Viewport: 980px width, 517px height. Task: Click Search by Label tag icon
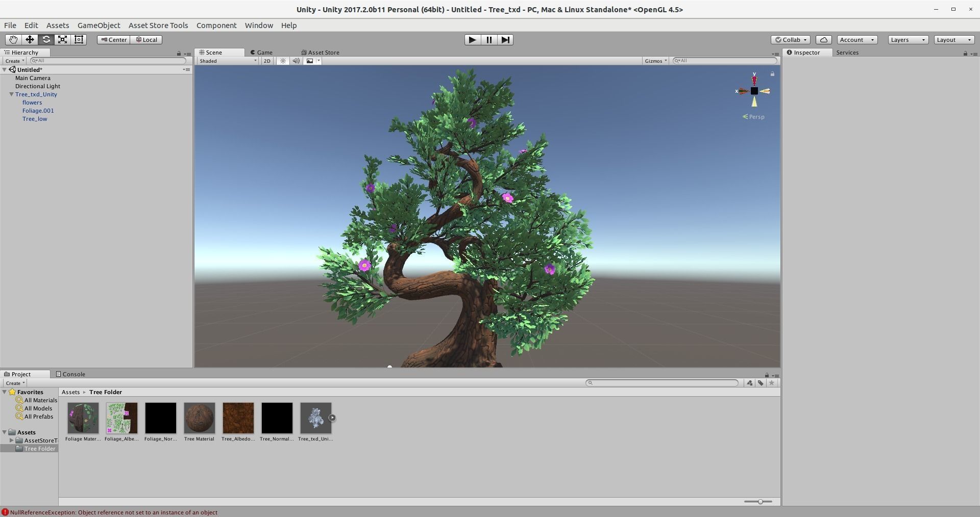pos(761,383)
